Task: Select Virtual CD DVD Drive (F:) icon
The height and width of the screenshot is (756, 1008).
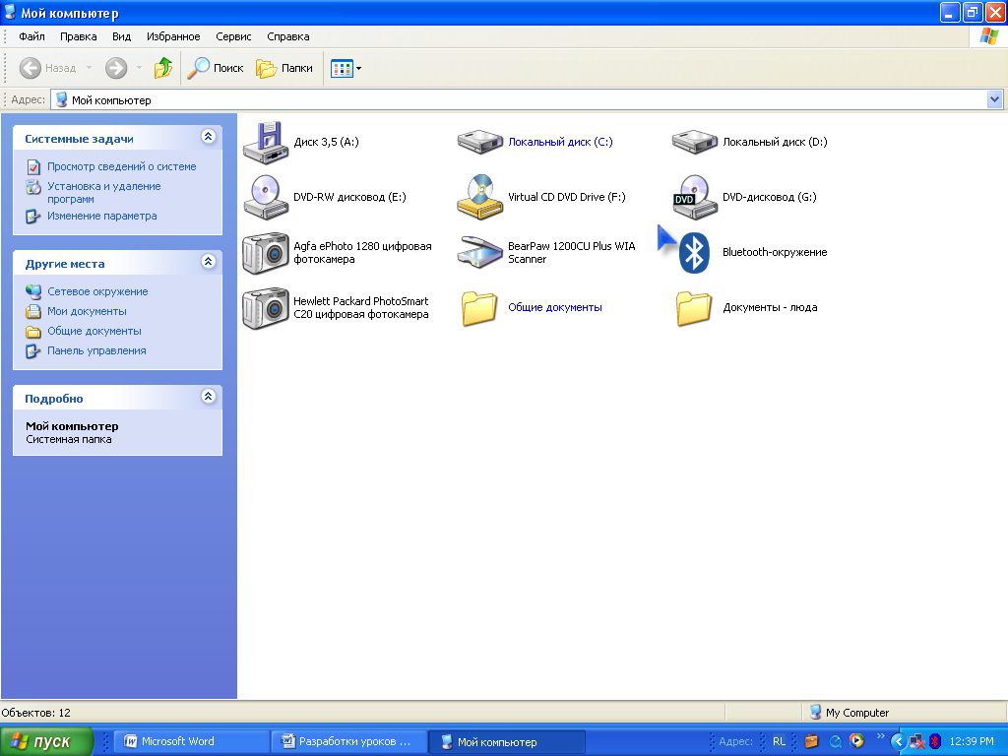Action: tap(479, 197)
